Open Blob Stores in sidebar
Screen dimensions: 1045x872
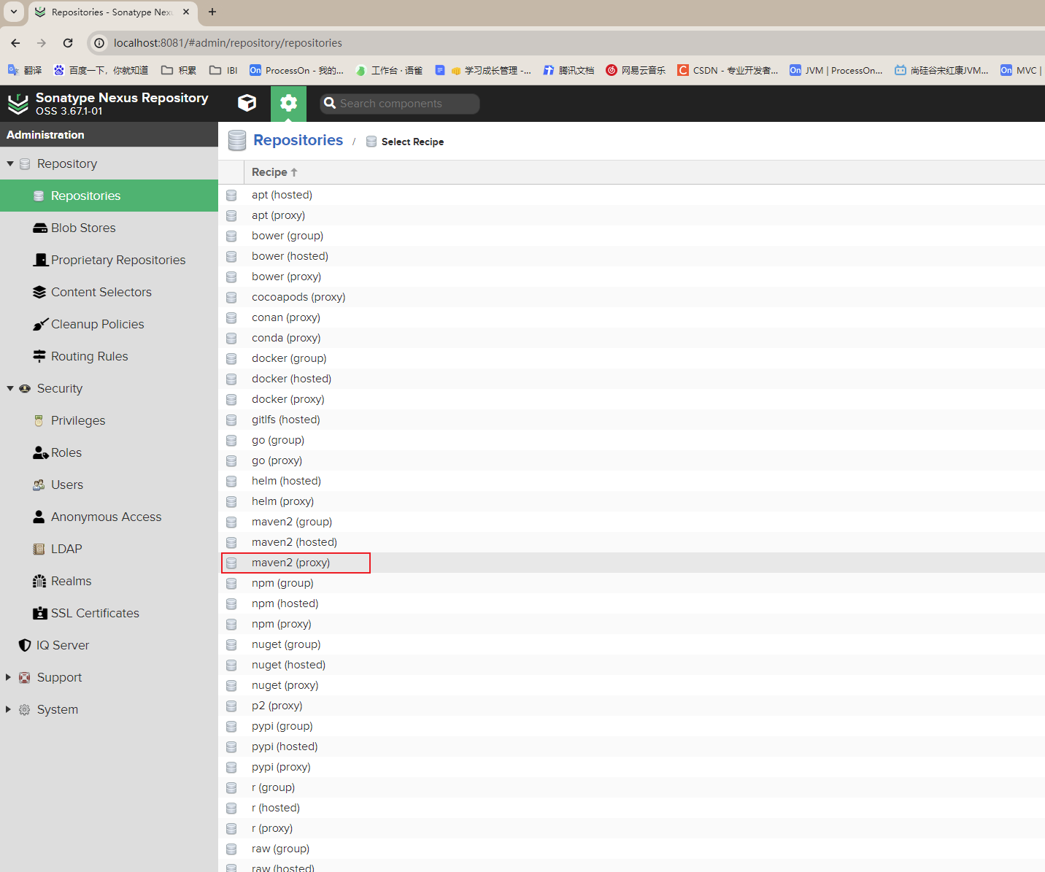point(82,228)
